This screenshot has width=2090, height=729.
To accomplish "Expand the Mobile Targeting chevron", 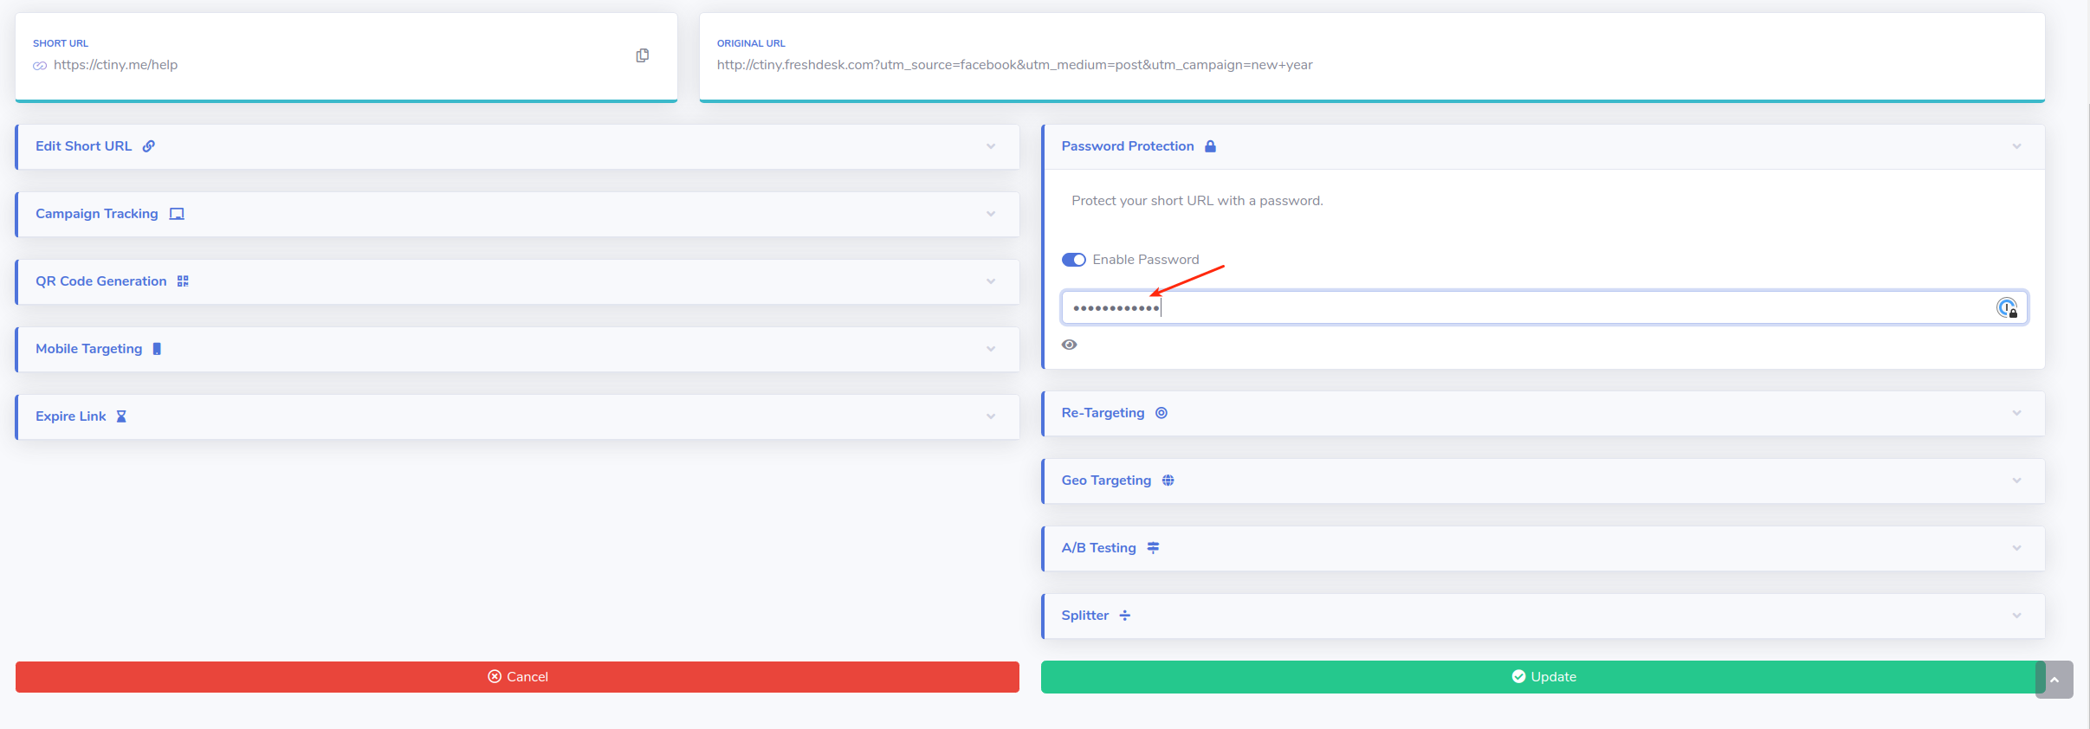I will [991, 349].
